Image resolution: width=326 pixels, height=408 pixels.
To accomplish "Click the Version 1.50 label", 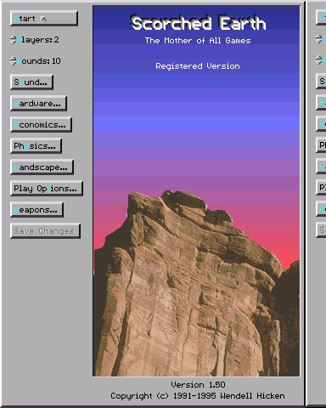I will coord(198,384).
